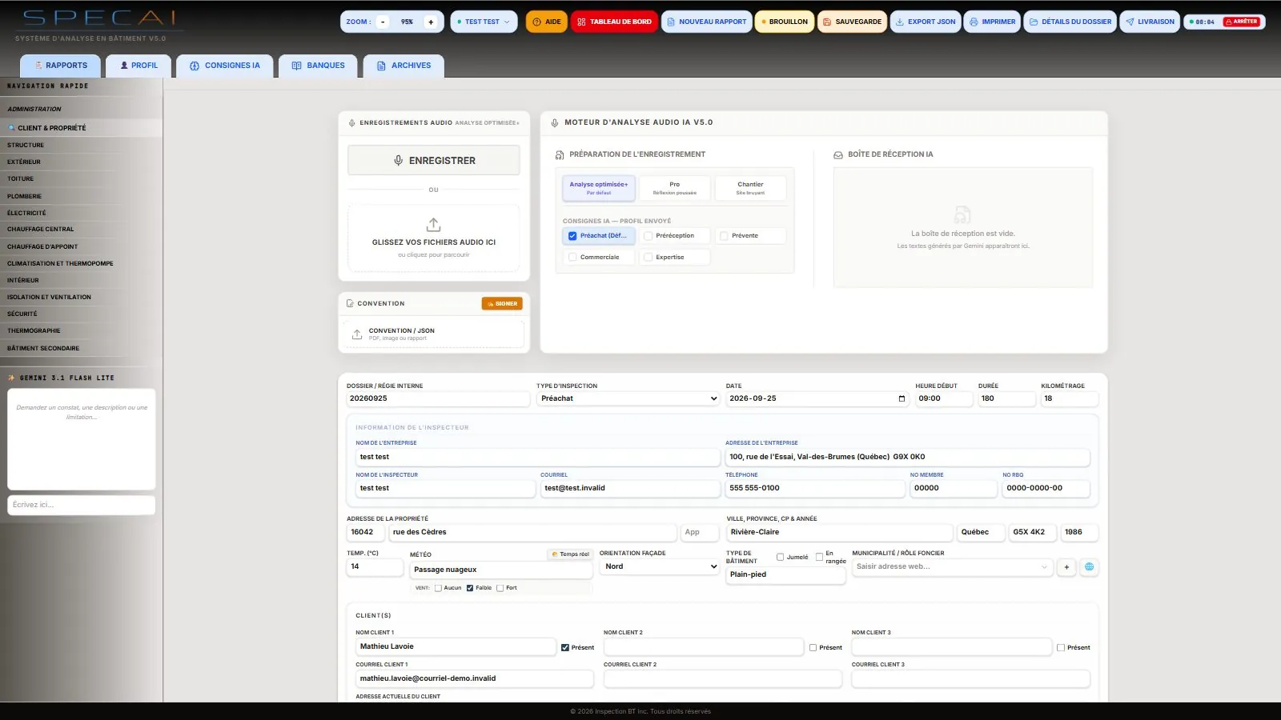The height and width of the screenshot is (720, 1281).
Task: Select Structure in quick navigation
Action: click(x=81, y=145)
